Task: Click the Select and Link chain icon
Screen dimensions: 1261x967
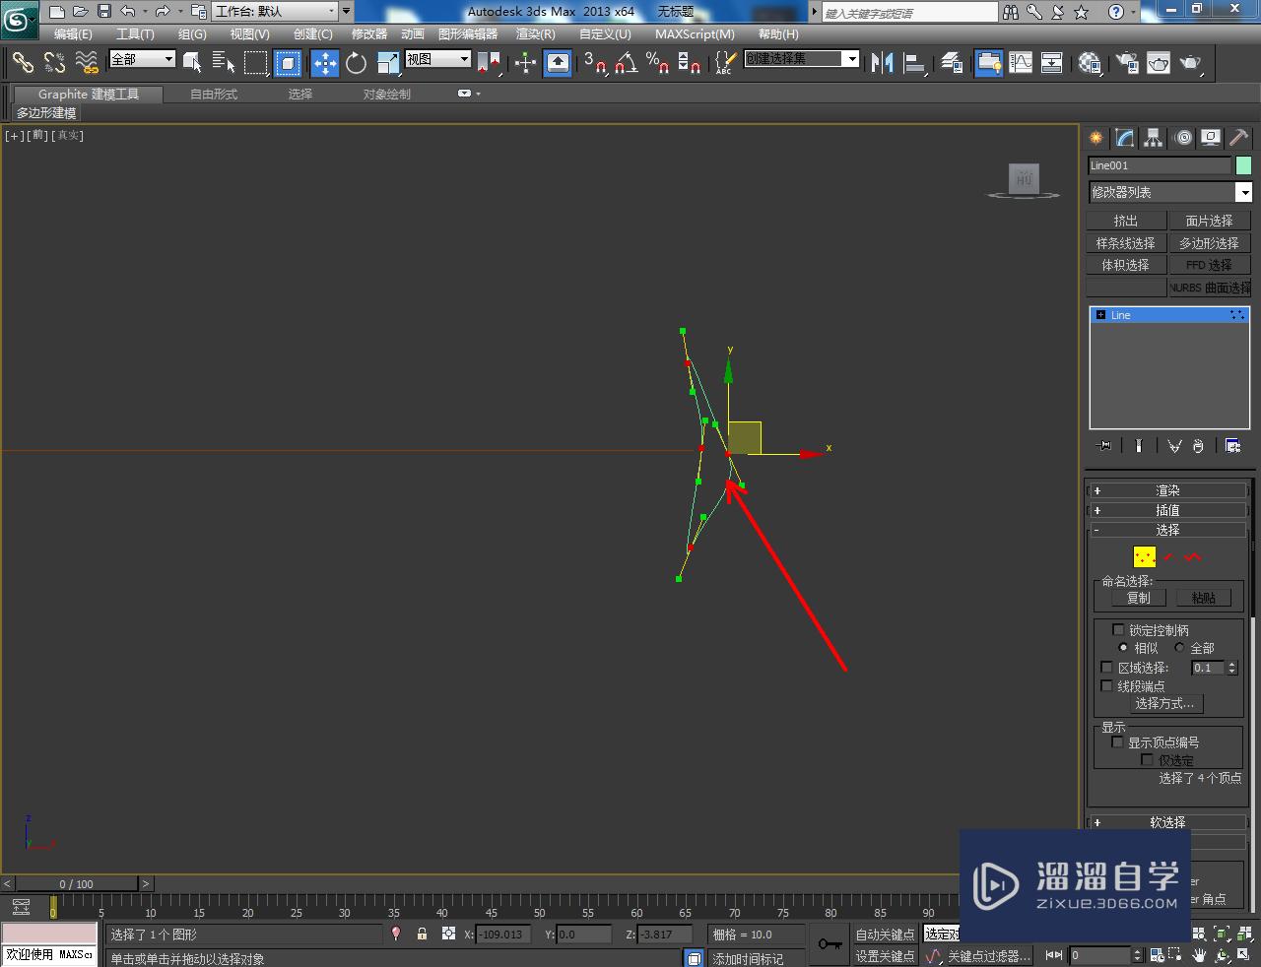Action: (23, 63)
